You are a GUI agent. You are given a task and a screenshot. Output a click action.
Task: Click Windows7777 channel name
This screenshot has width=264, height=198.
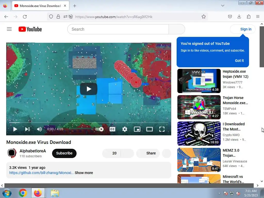(232, 82)
